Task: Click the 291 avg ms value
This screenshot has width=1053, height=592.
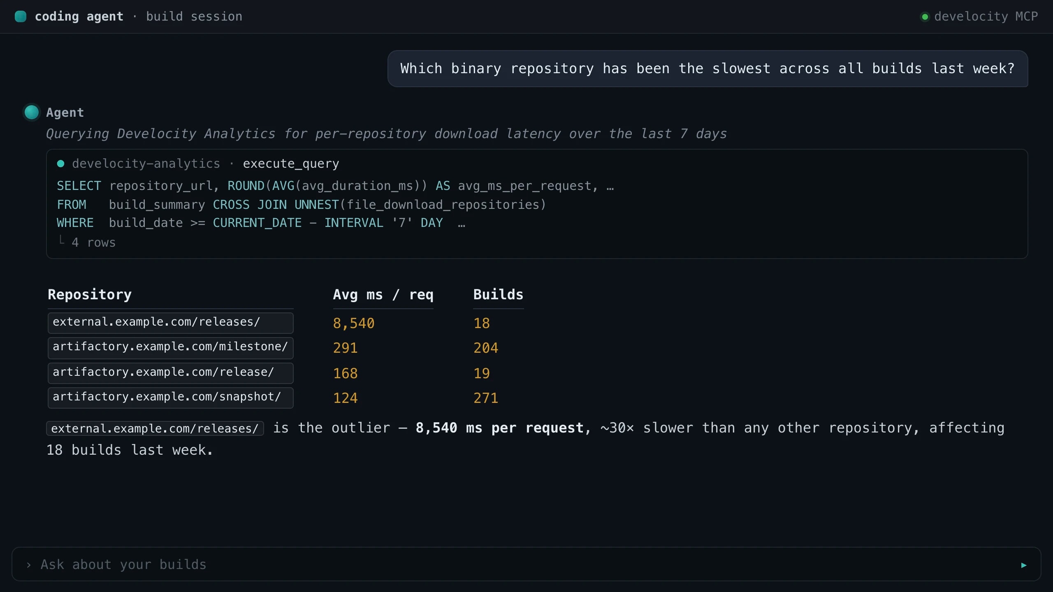Action: pos(345,348)
